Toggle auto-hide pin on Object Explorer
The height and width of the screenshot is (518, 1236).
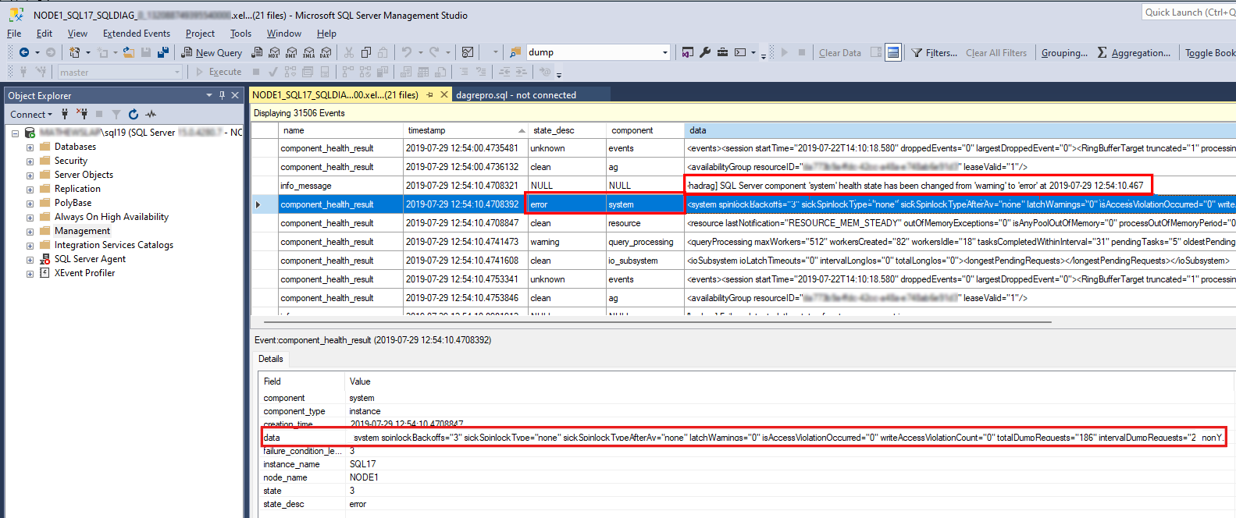(x=222, y=95)
